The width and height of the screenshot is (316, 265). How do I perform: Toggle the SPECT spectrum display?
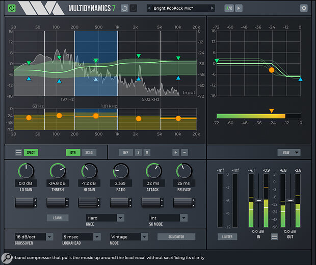tap(31, 152)
